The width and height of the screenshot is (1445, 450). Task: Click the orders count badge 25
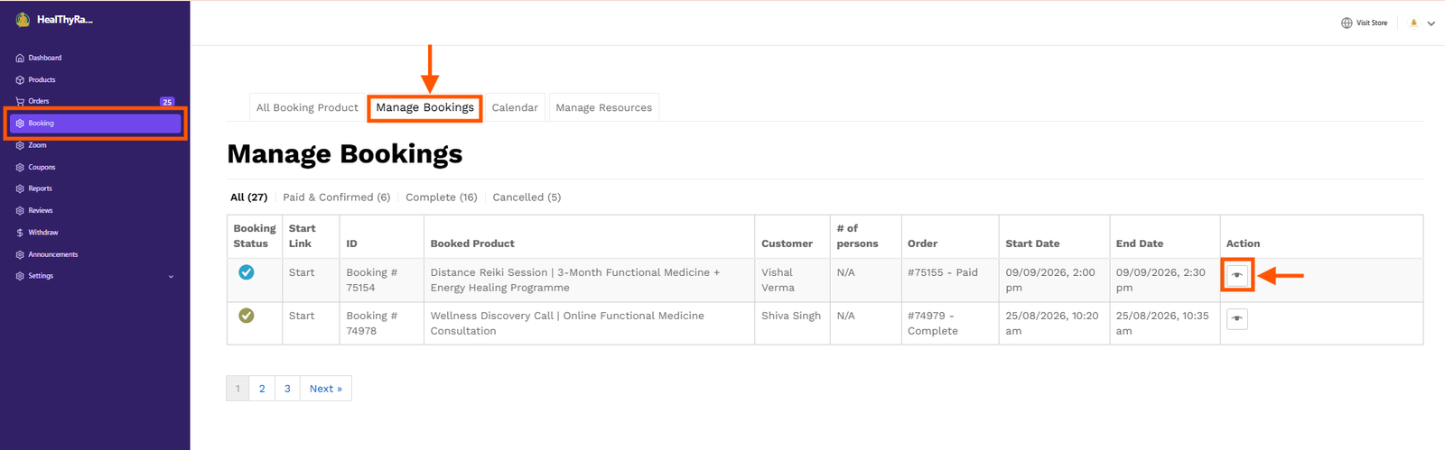click(x=167, y=102)
